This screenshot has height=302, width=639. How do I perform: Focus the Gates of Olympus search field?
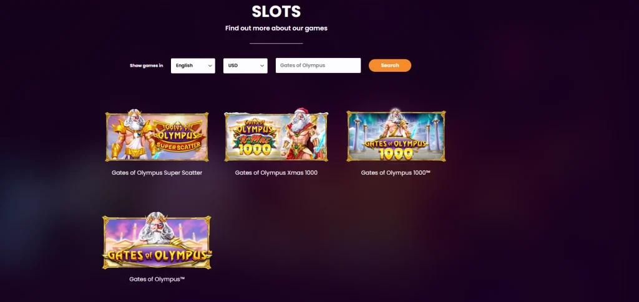pos(318,66)
